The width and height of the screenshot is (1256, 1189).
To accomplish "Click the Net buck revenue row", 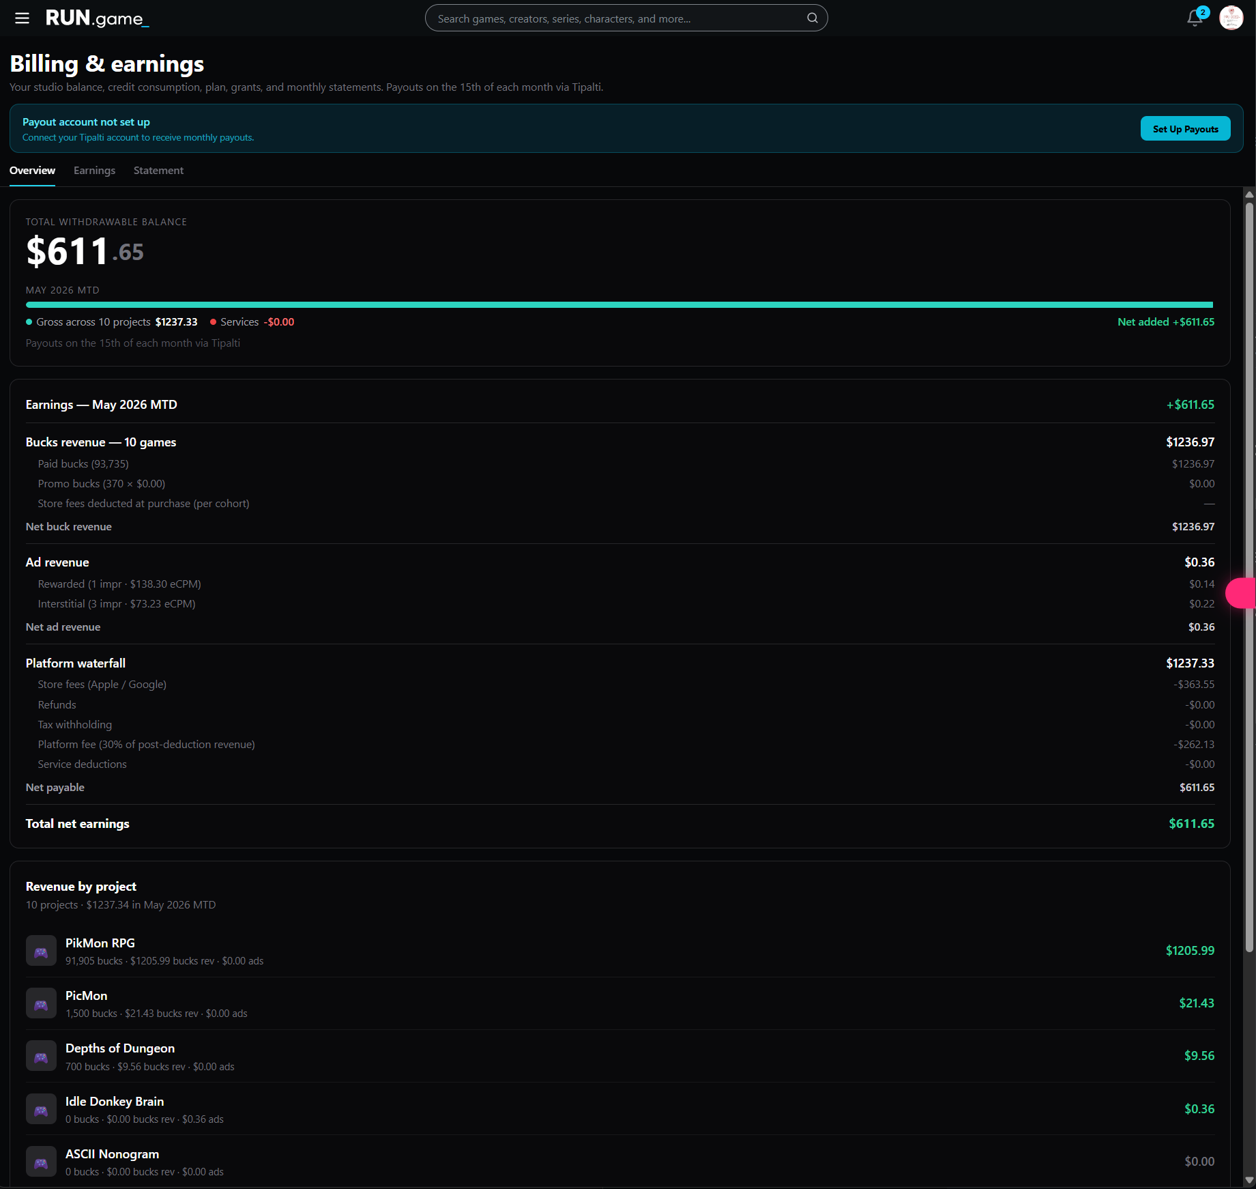I will click(x=619, y=527).
